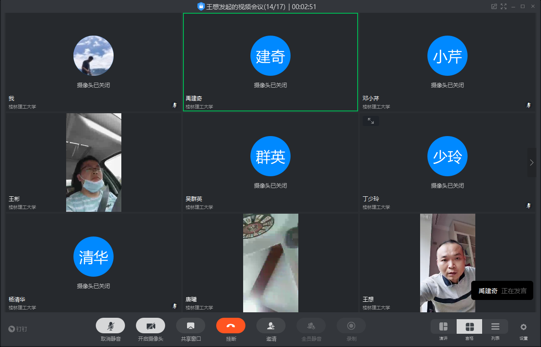Open 共享窗口 screen share
The image size is (541, 347).
pos(191,326)
